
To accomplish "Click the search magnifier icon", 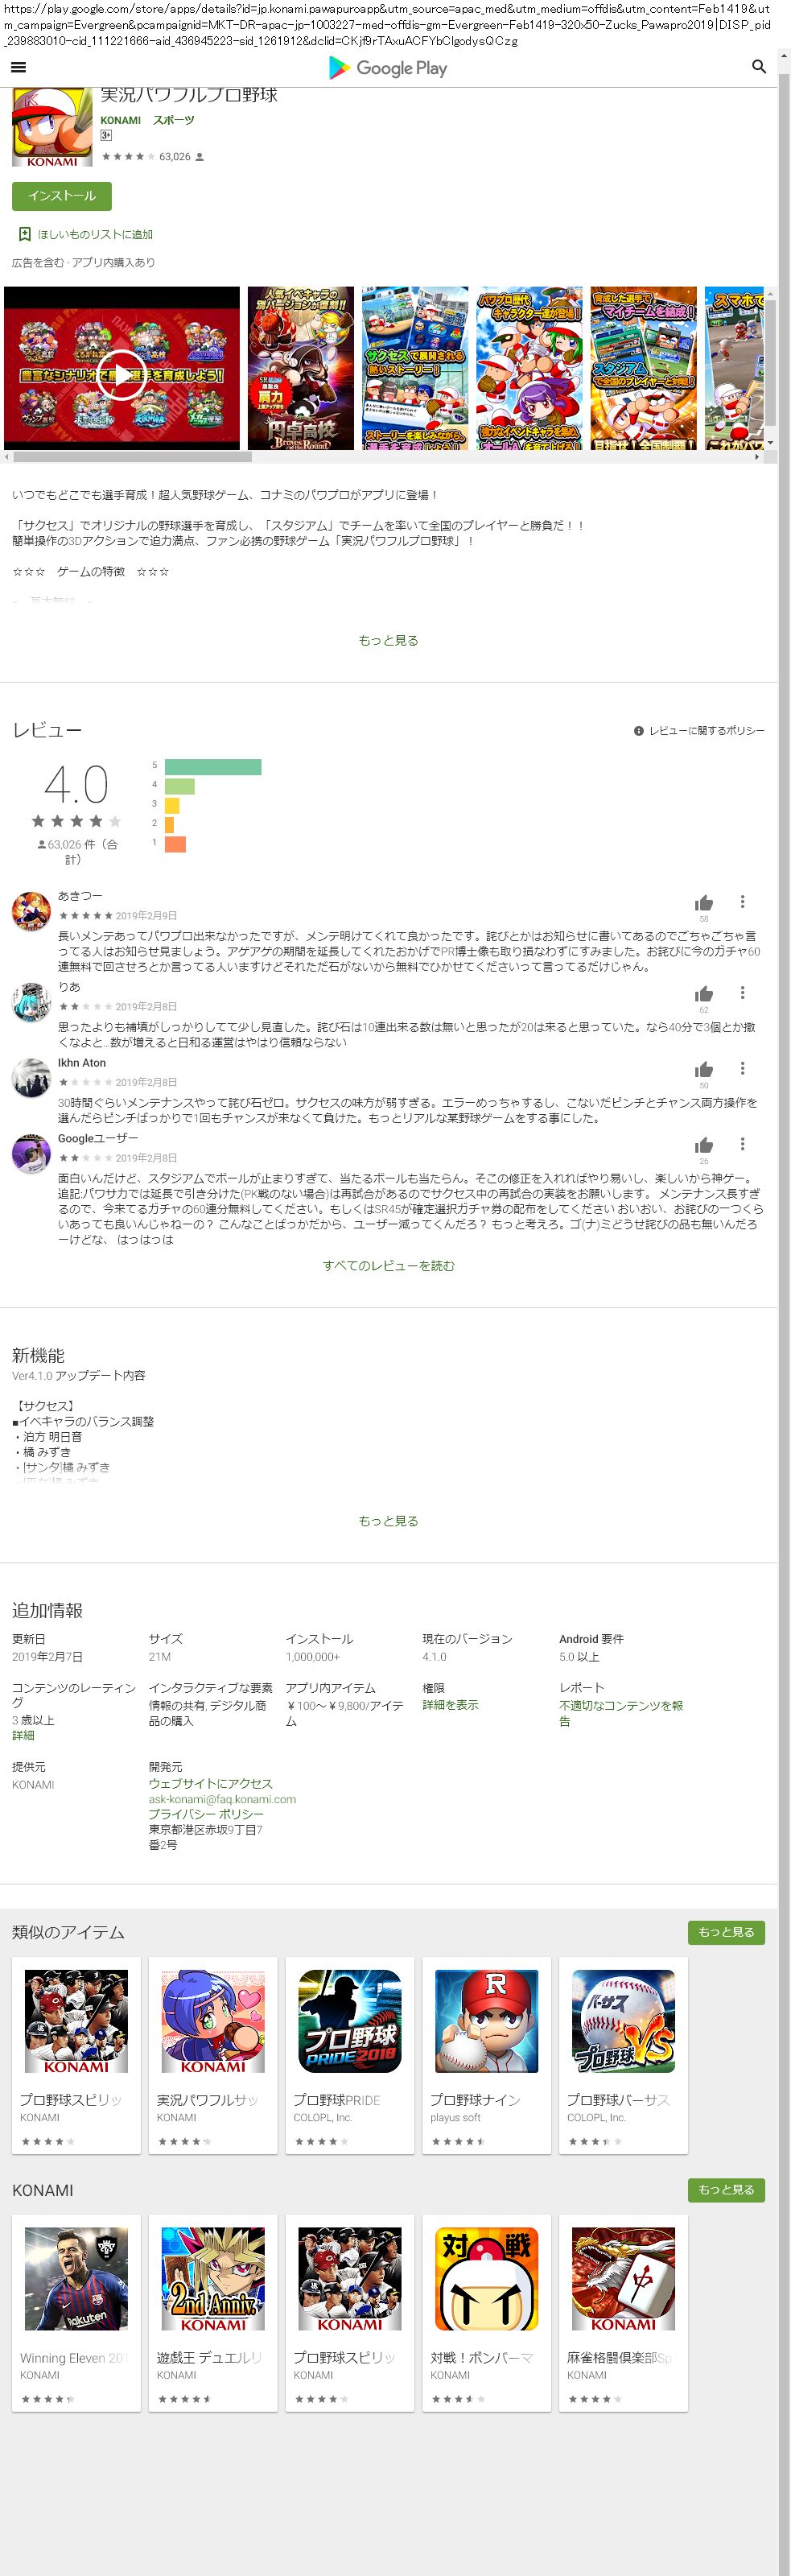I will 759,67.
